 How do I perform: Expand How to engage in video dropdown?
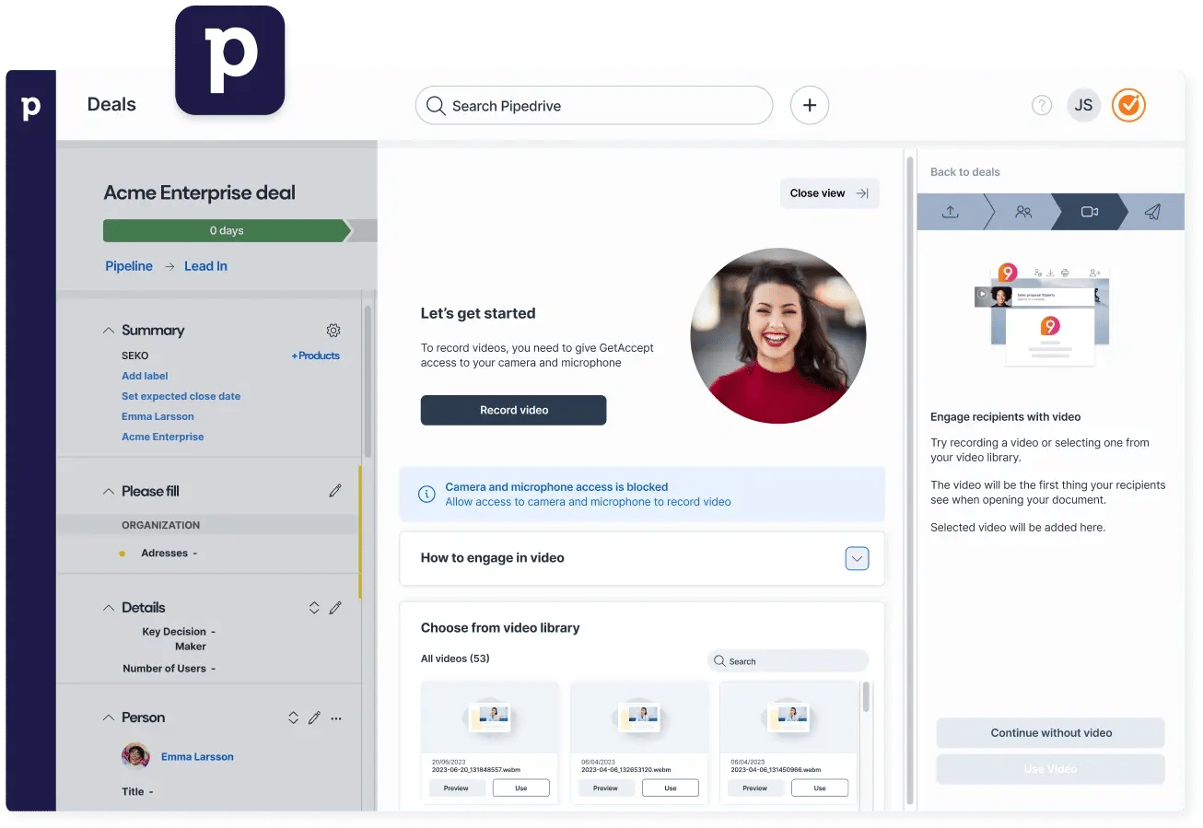pos(857,558)
